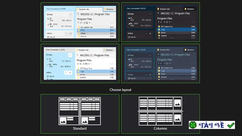
Task: Click the Windows tab in the black theme preview
Action: (190, 9)
